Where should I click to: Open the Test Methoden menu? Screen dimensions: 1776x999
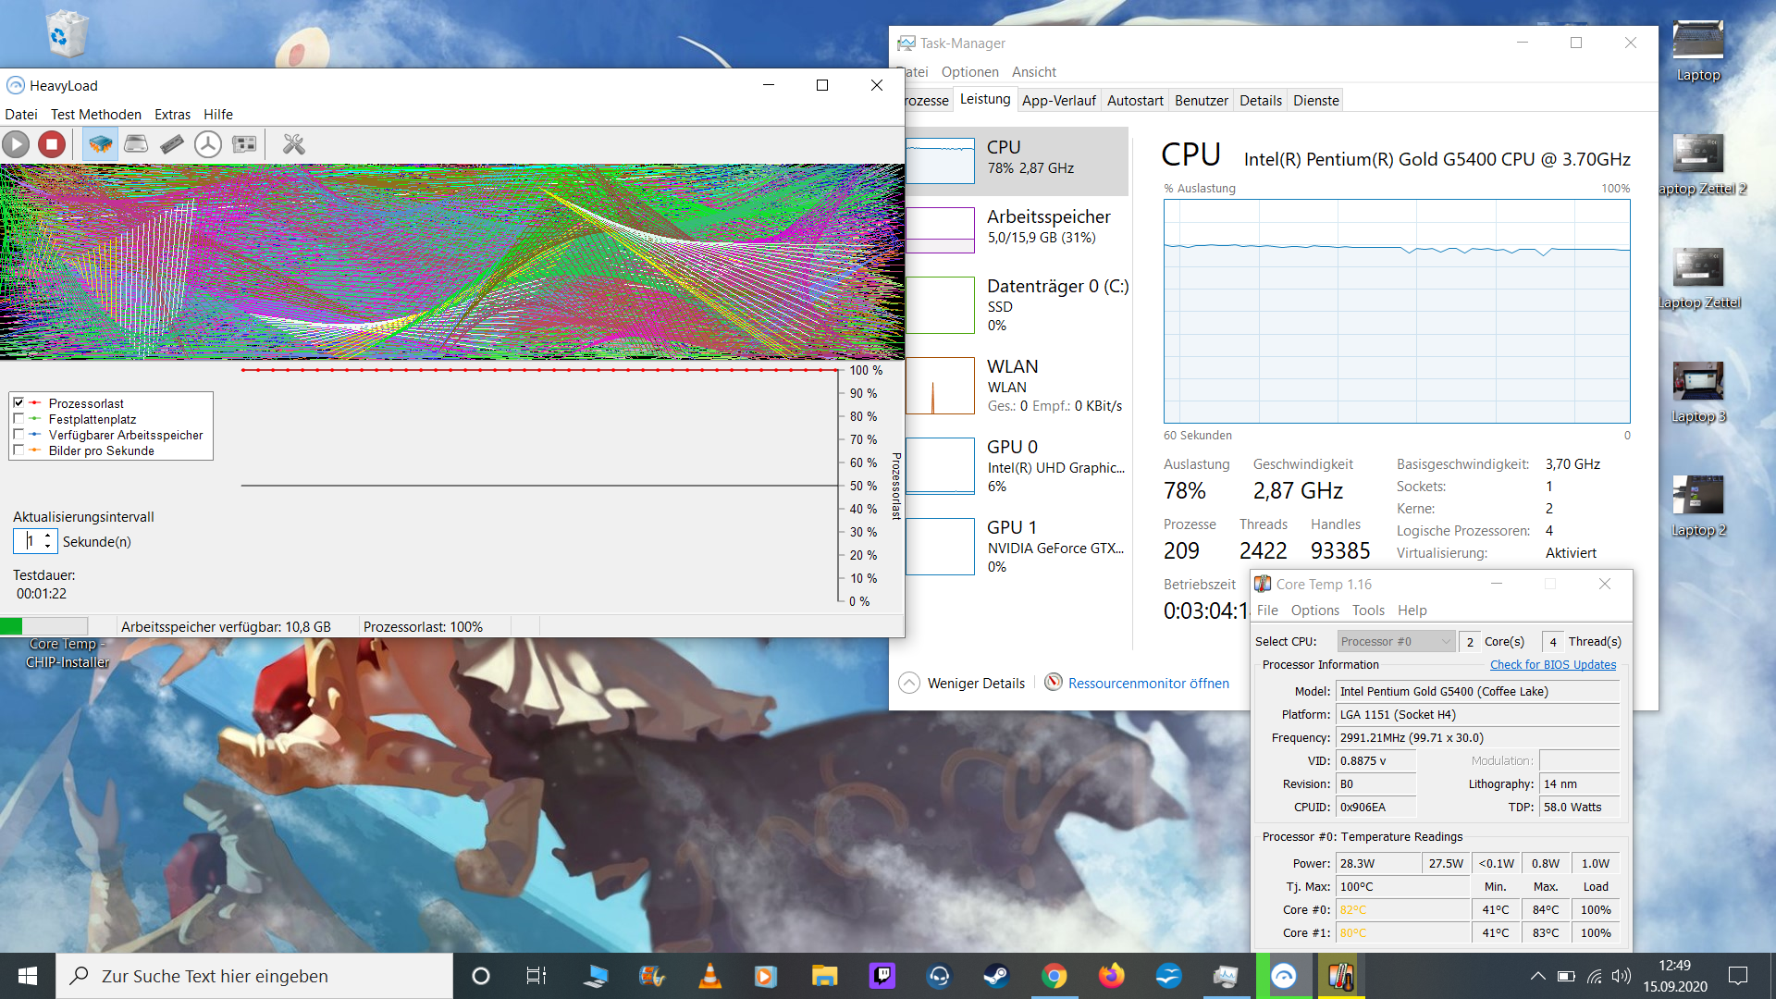click(96, 115)
